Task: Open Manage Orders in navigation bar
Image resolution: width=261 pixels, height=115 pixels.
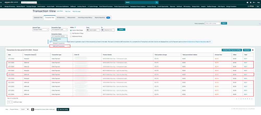Action: pos(196,7)
